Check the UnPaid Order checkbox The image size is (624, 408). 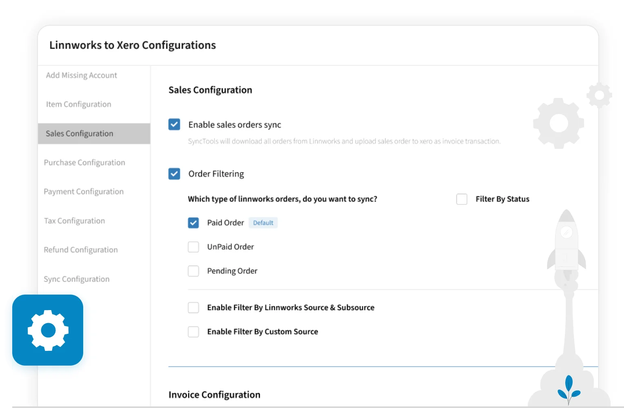coord(193,247)
